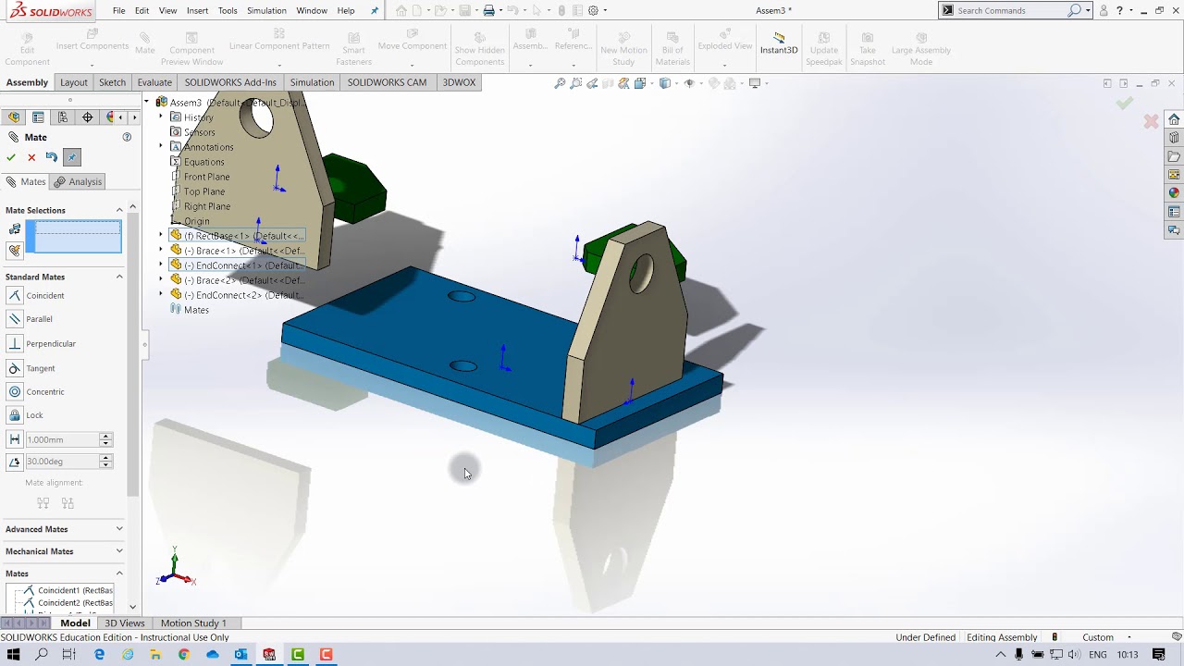Open the FeatureManager design tree tab
This screenshot has height=666, width=1184.
(x=14, y=117)
